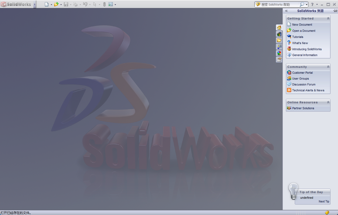Viewport: 338px width, 215px height.
Task: Click the Save toolbar icon
Action: pos(66,4)
